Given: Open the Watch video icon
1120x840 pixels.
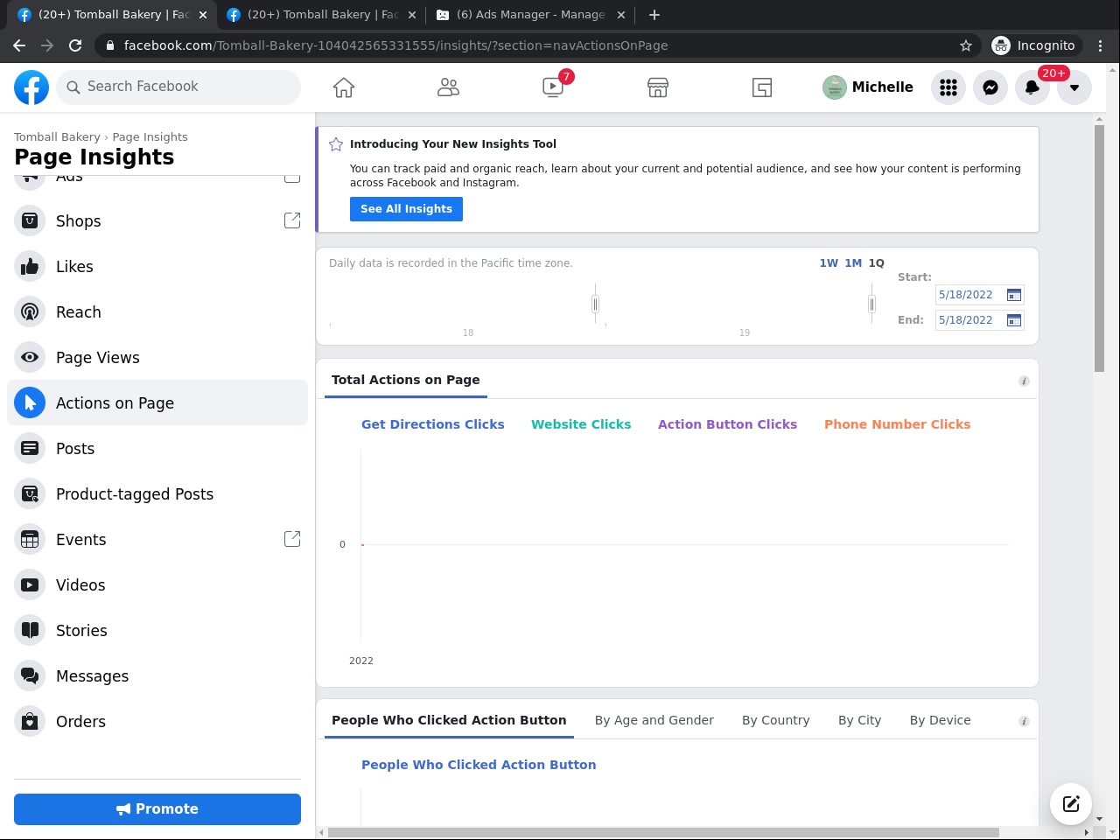Looking at the screenshot, I should tap(553, 87).
